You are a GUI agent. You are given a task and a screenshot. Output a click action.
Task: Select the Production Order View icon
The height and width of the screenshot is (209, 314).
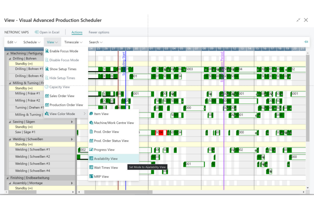47,105
